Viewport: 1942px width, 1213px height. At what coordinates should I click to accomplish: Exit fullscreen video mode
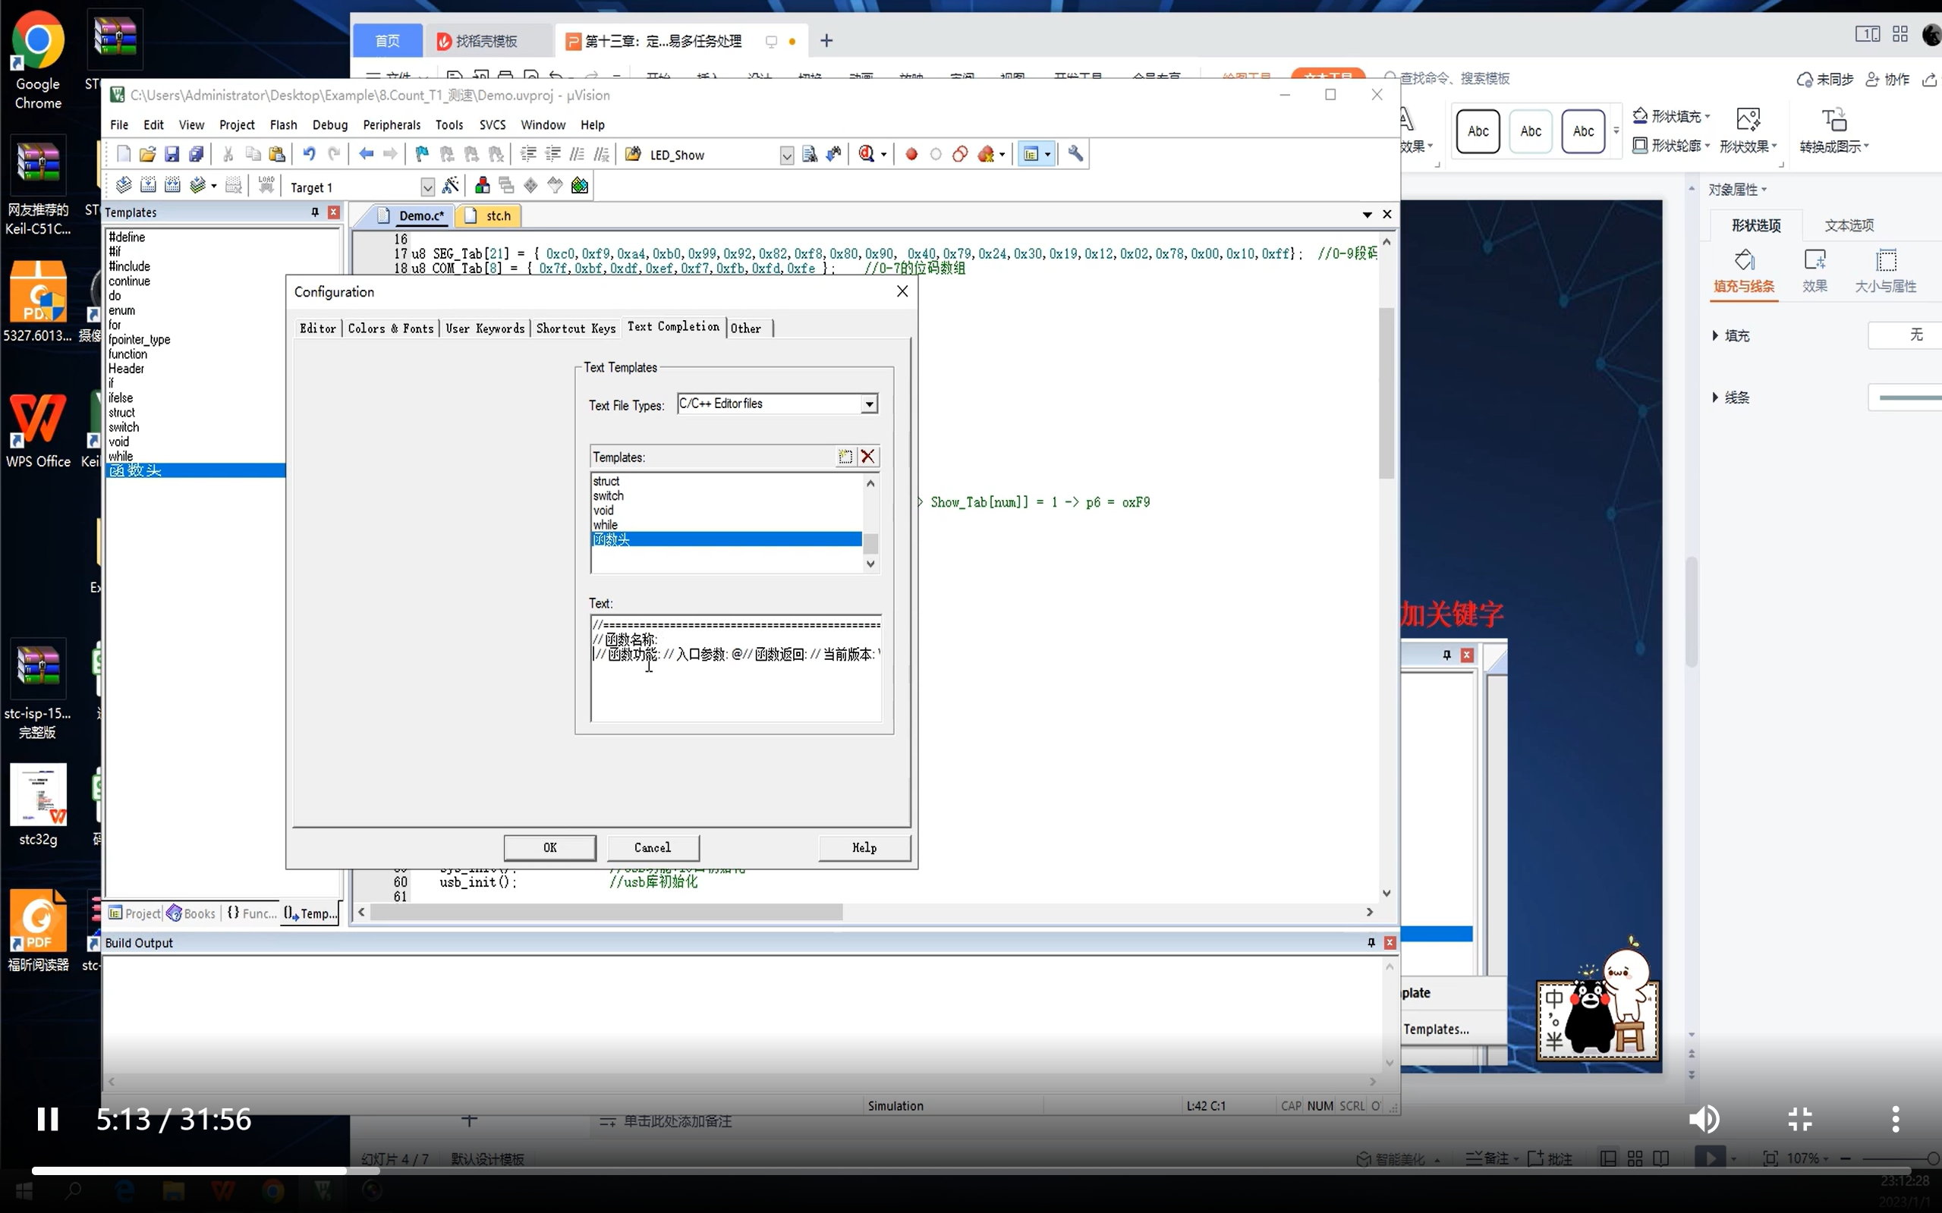click(x=1800, y=1118)
